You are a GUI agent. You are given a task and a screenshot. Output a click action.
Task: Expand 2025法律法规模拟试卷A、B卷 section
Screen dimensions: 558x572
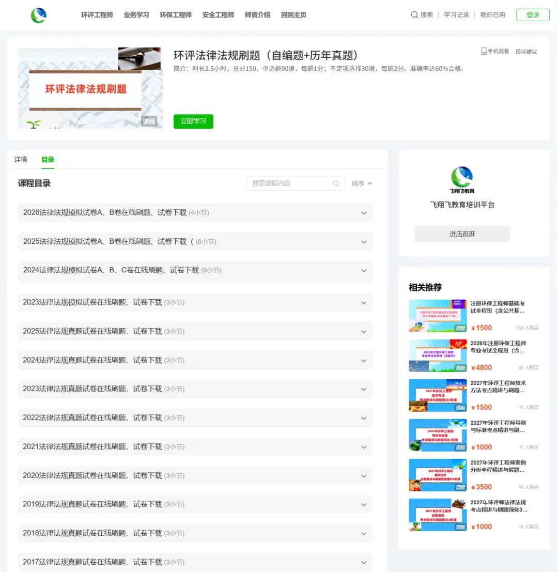195,241
